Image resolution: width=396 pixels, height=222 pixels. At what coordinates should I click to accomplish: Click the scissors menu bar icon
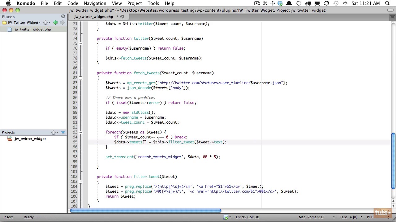[265, 3]
